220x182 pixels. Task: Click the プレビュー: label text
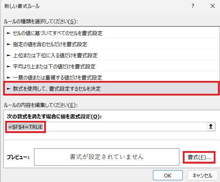click(x=18, y=157)
